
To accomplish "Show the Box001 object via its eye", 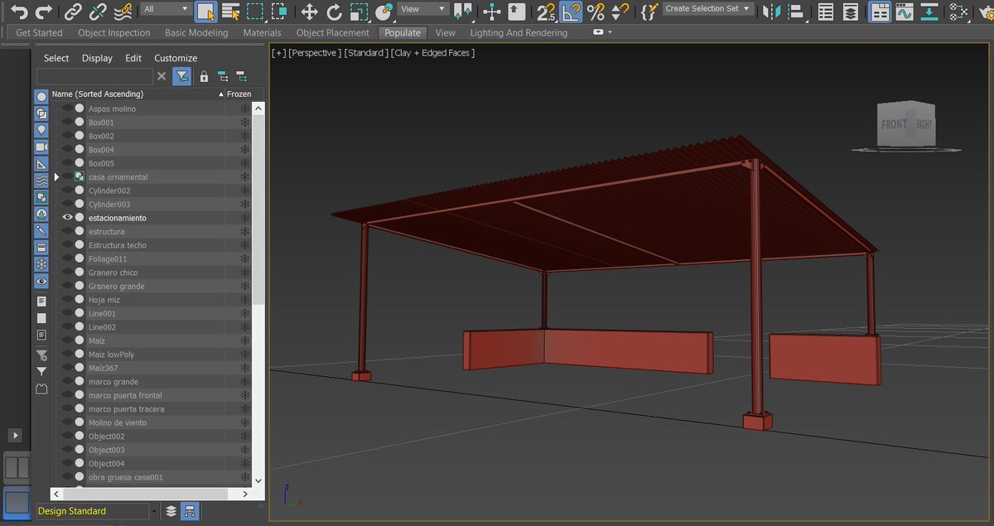I will point(67,123).
